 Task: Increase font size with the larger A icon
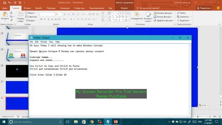65,14
